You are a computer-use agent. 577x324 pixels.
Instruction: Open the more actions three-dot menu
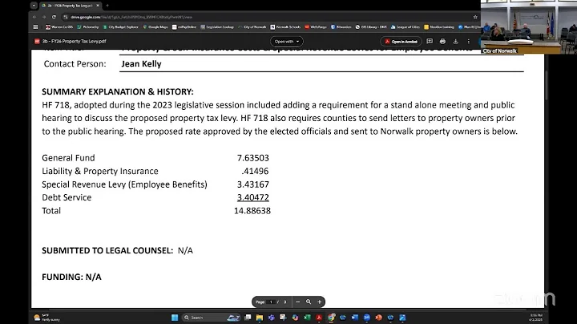[x=469, y=41]
